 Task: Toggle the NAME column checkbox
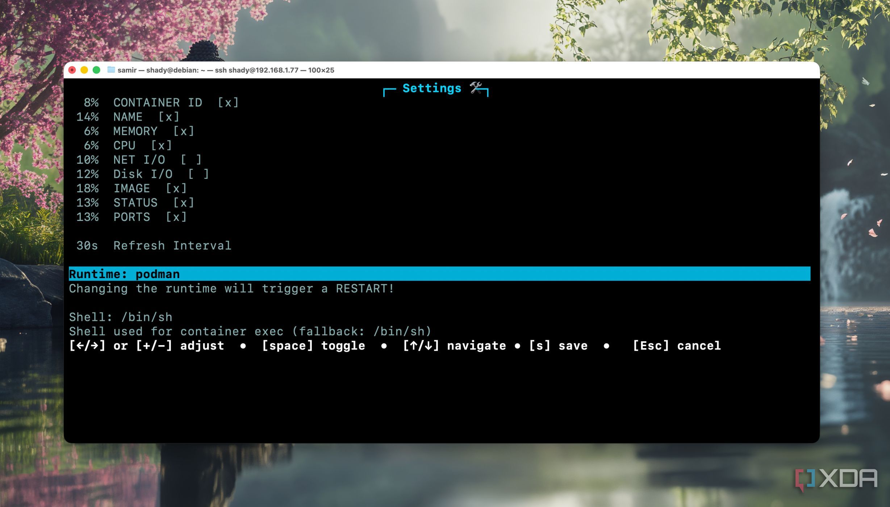click(169, 117)
